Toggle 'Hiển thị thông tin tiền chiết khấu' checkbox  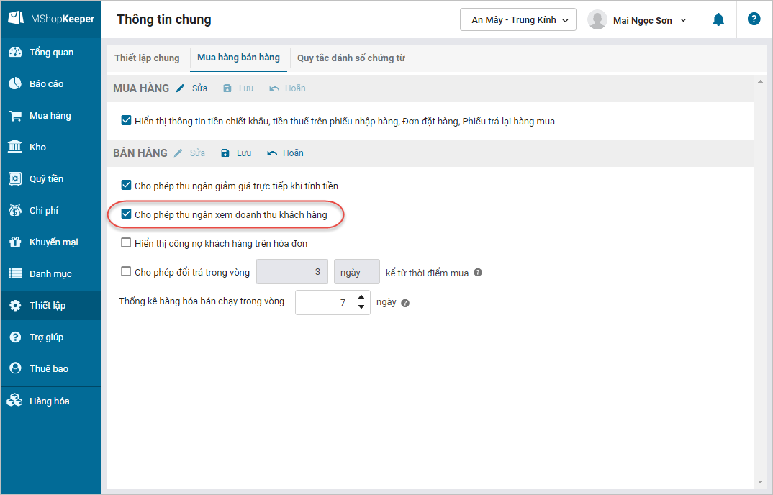(126, 120)
